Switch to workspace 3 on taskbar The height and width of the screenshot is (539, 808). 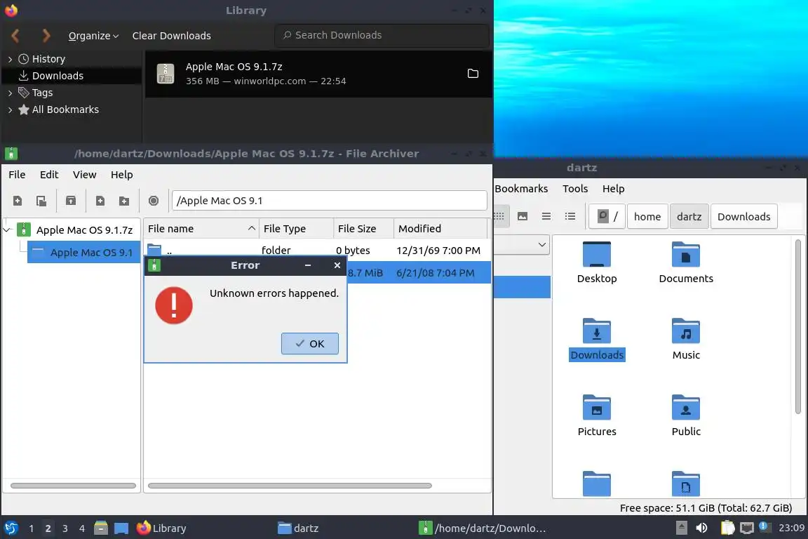click(x=65, y=528)
